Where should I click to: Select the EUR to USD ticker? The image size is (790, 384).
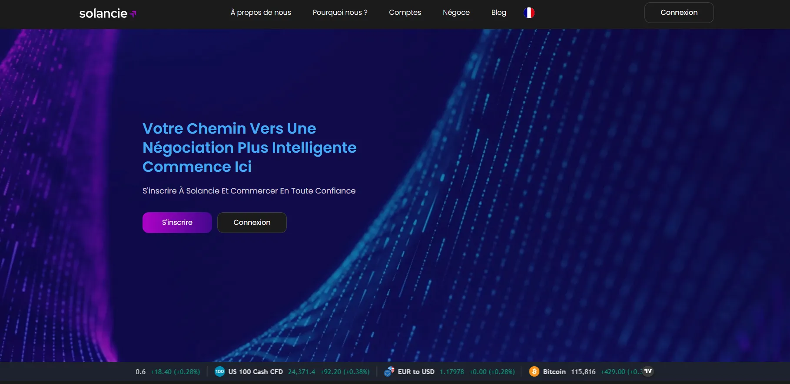tap(416, 372)
